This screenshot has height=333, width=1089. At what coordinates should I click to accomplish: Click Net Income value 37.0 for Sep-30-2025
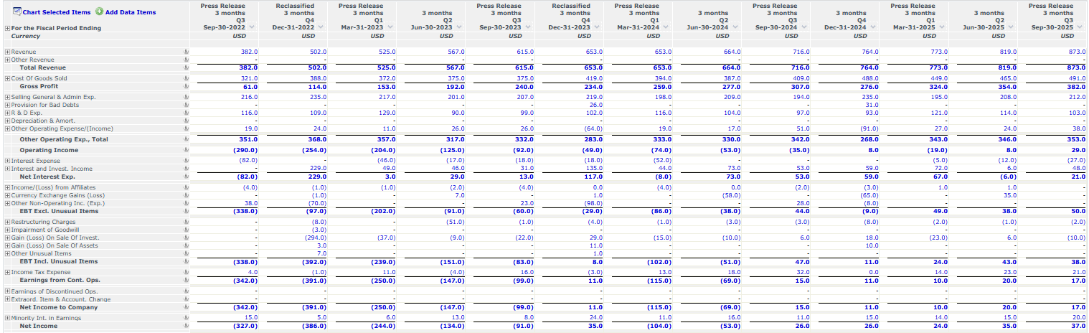pyautogui.click(x=1079, y=326)
